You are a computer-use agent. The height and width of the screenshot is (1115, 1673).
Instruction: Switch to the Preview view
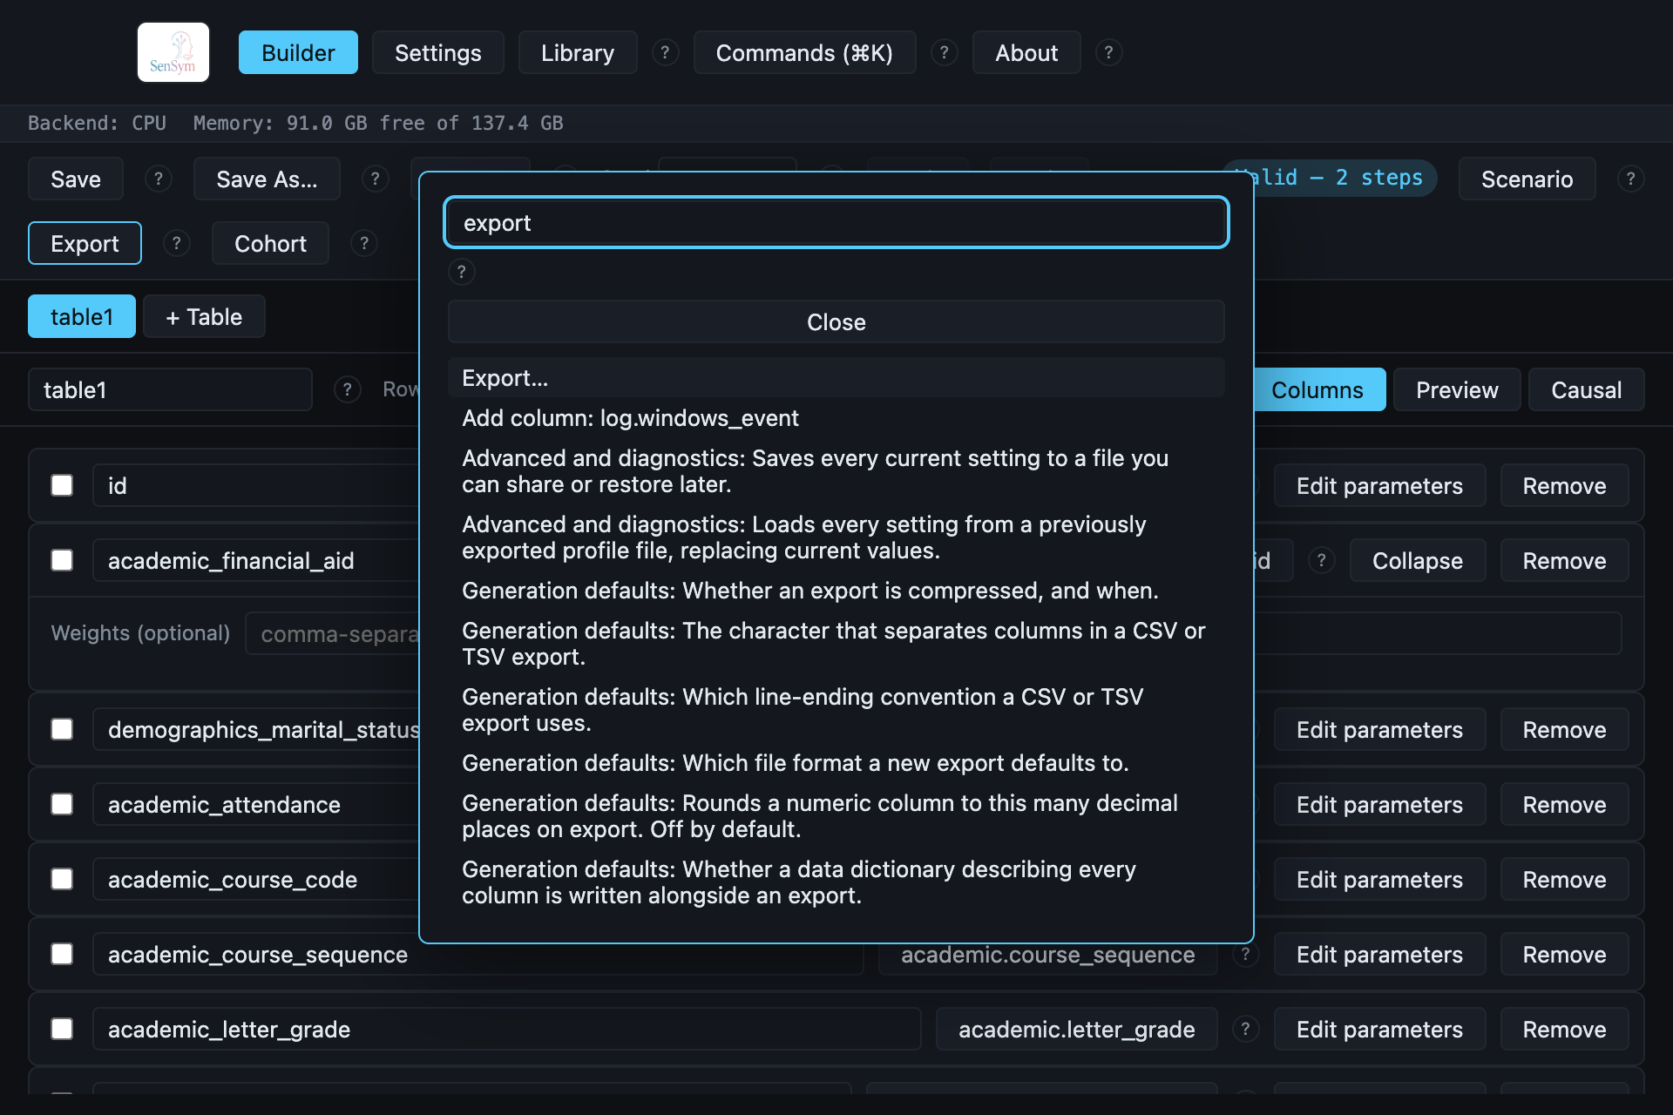1457,389
